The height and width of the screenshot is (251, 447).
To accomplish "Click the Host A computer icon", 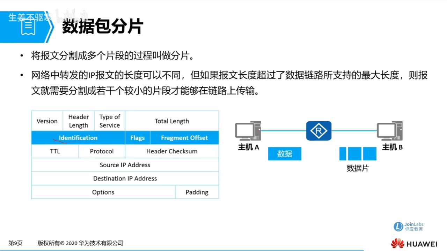I will 248,131.
